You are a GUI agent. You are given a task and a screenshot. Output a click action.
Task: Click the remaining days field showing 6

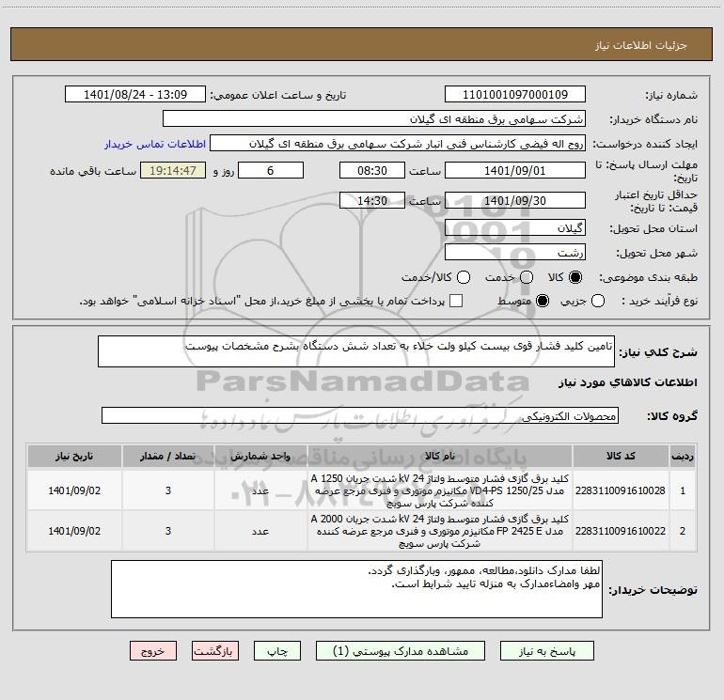point(271,170)
